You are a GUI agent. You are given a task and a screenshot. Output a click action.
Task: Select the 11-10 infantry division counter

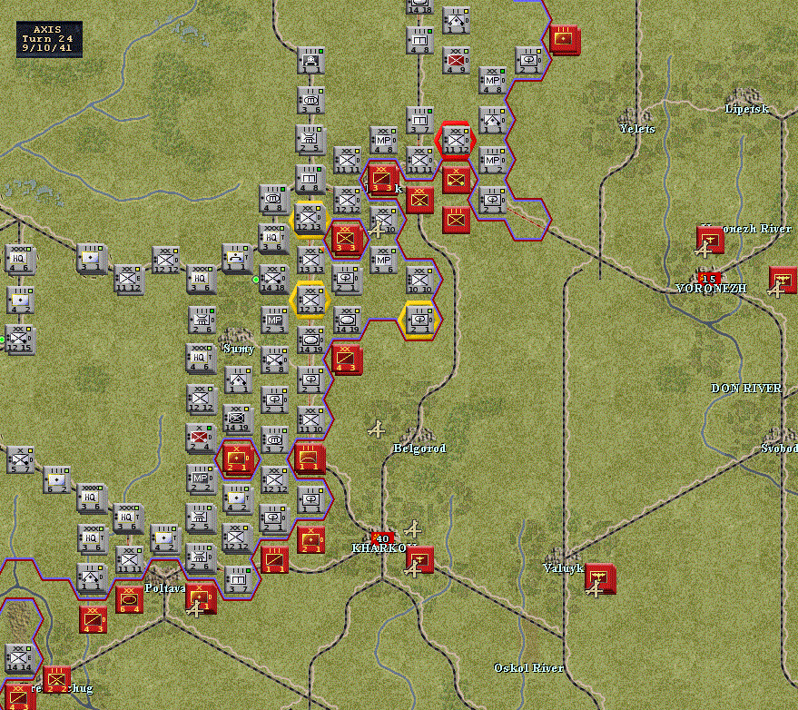click(x=310, y=419)
